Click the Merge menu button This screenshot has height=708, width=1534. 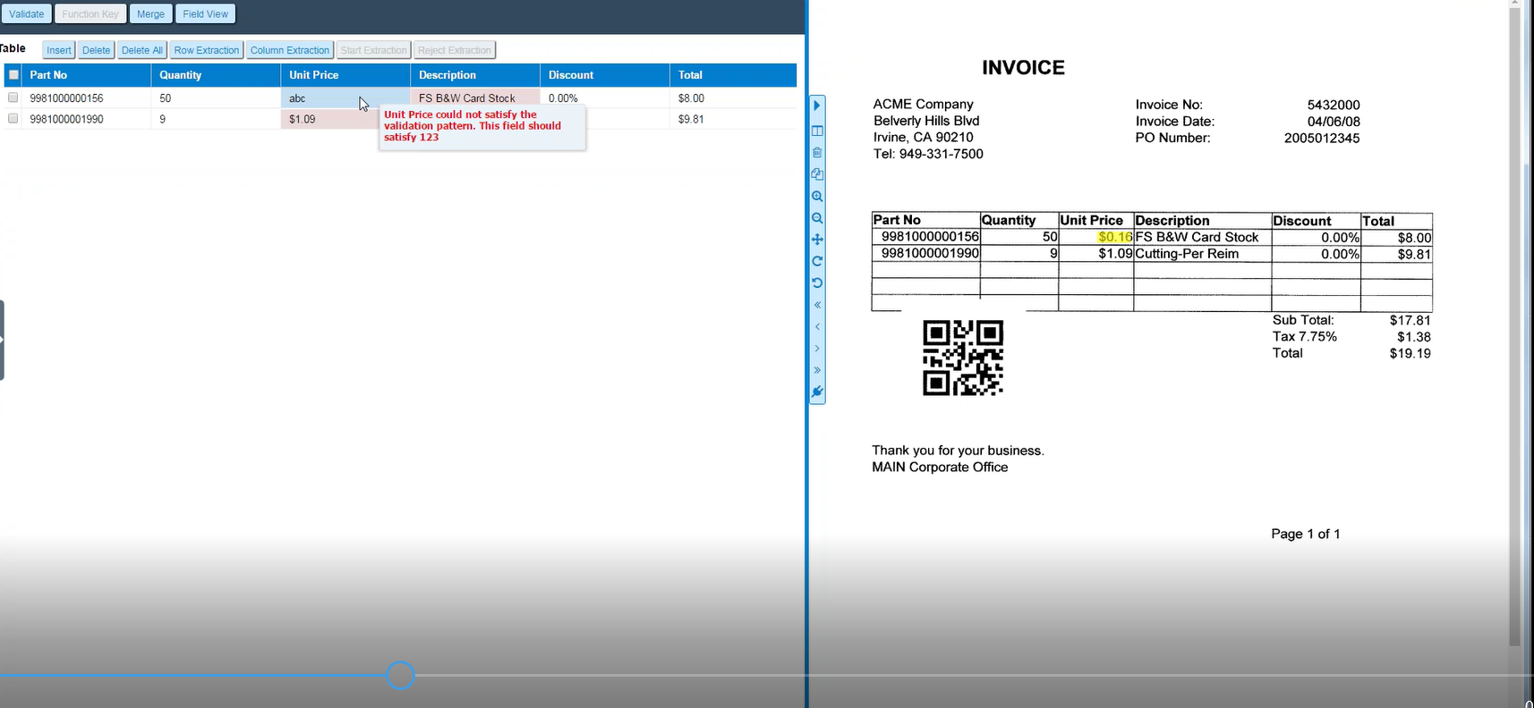point(150,14)
